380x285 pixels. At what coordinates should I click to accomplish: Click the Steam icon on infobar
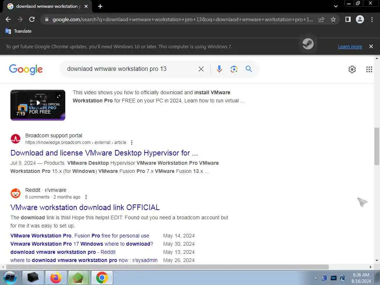tap(308, 44)
